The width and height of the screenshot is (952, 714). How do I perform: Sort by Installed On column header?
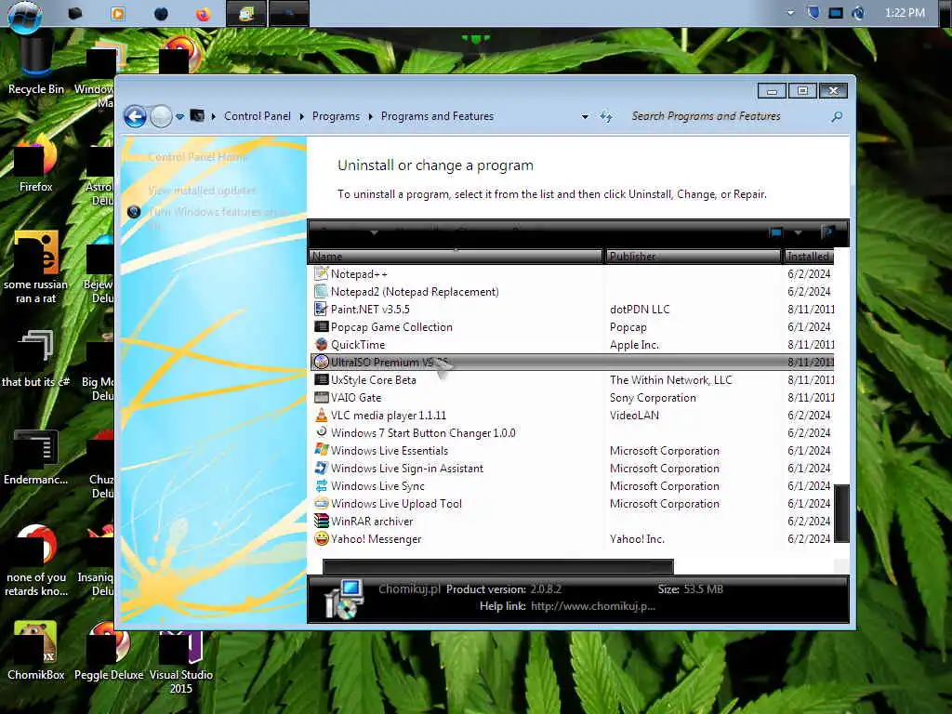[x=808, y=257]
